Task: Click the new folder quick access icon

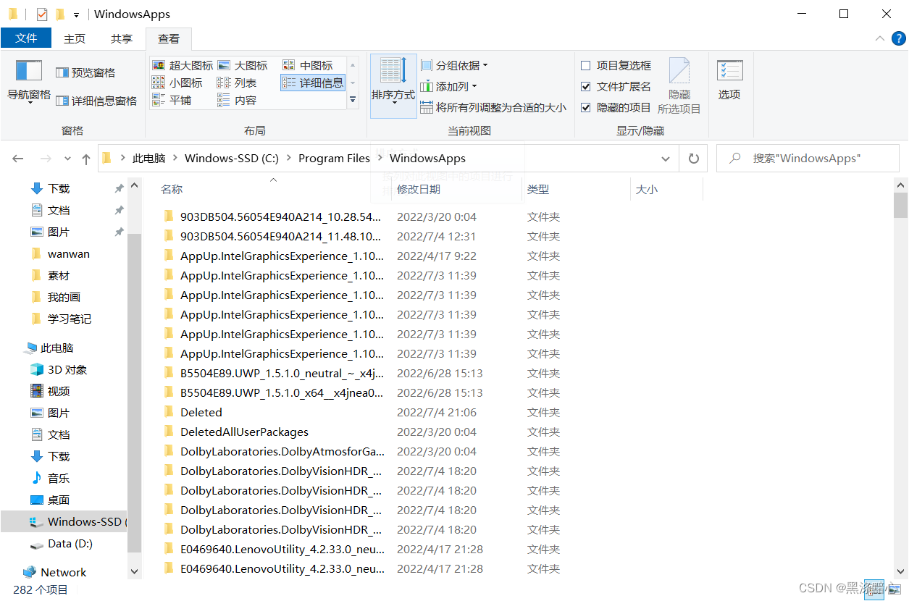Action: click(x=59, y=14)
